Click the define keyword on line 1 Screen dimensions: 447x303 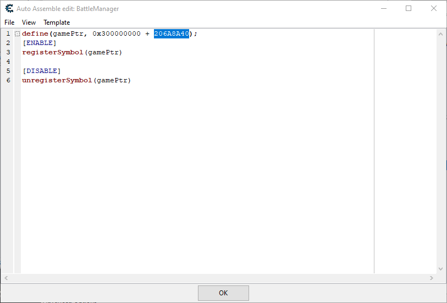(x=35, y=33)
